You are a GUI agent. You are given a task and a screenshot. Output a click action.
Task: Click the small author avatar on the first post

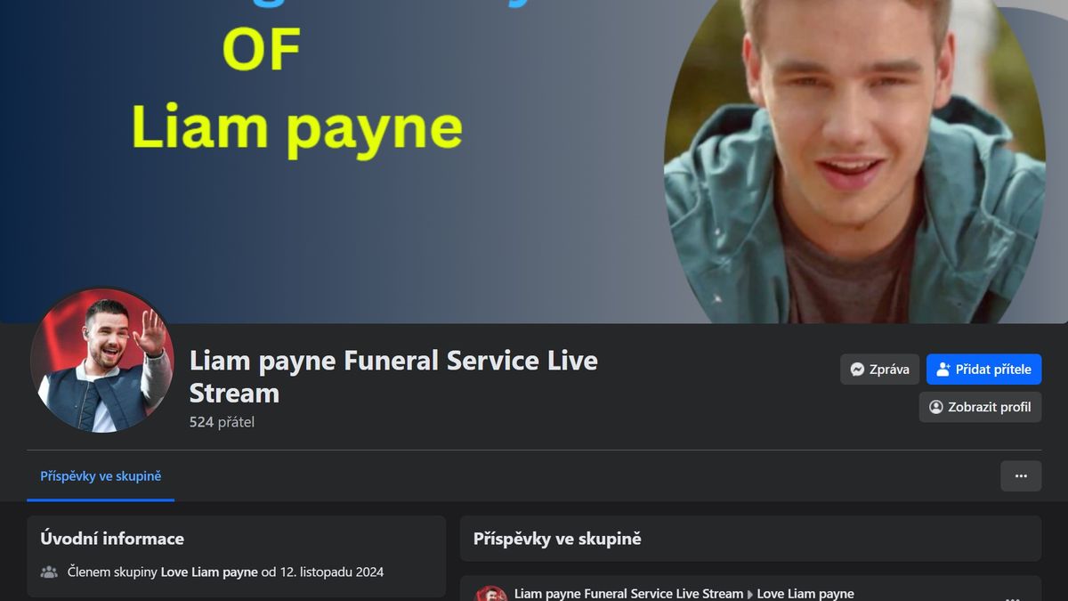click(x=491, y=594)
